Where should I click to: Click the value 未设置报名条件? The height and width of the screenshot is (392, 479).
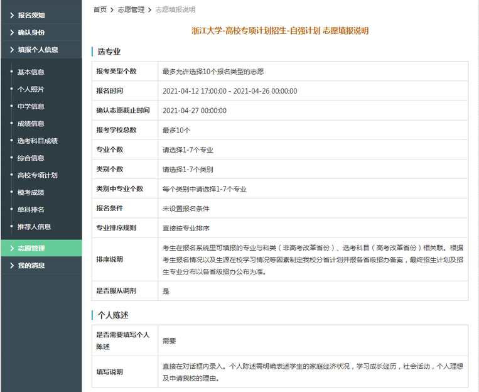click(186, 209)
